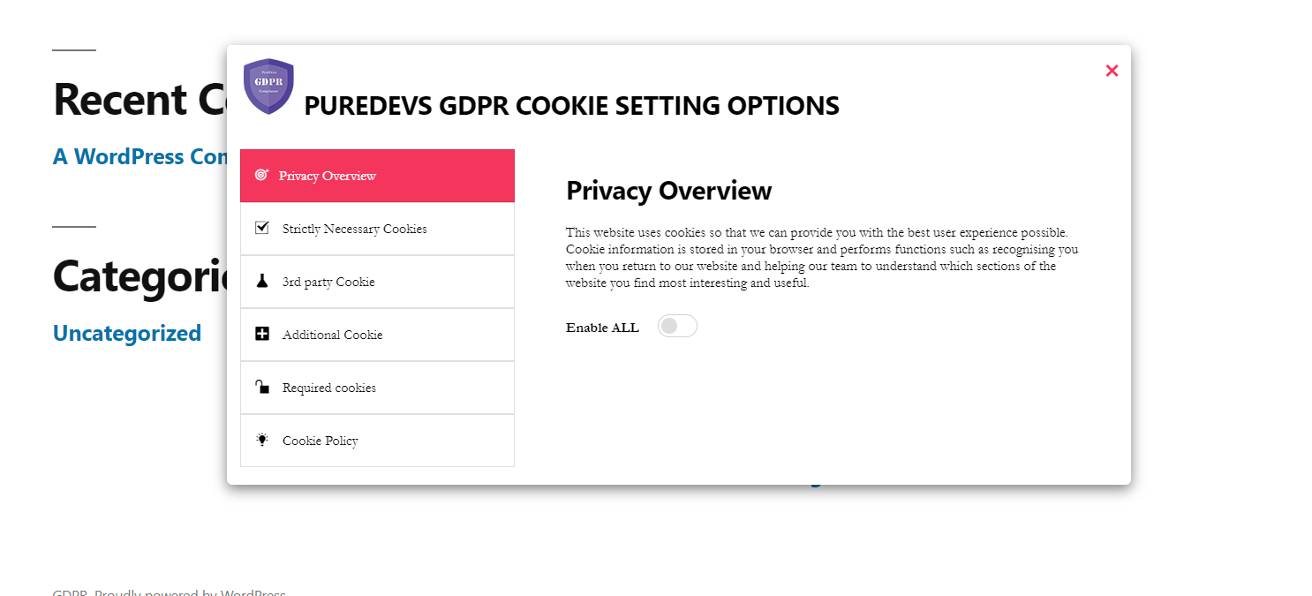1312x596 pixels.
Task: Open the GDPR site title in the footer
Action: pyautogui.click(x=68, y=593)
